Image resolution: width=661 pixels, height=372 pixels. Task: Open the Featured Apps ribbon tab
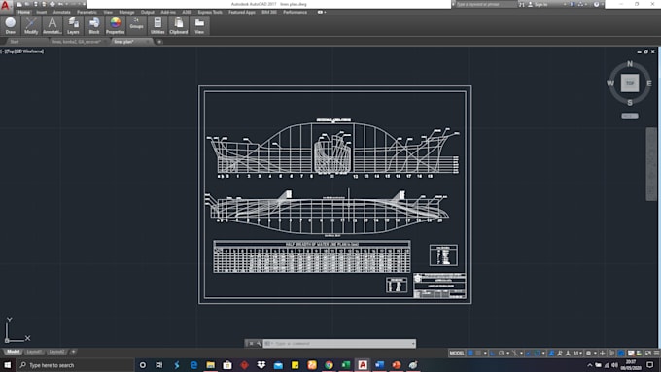click(x=242, y=13)
